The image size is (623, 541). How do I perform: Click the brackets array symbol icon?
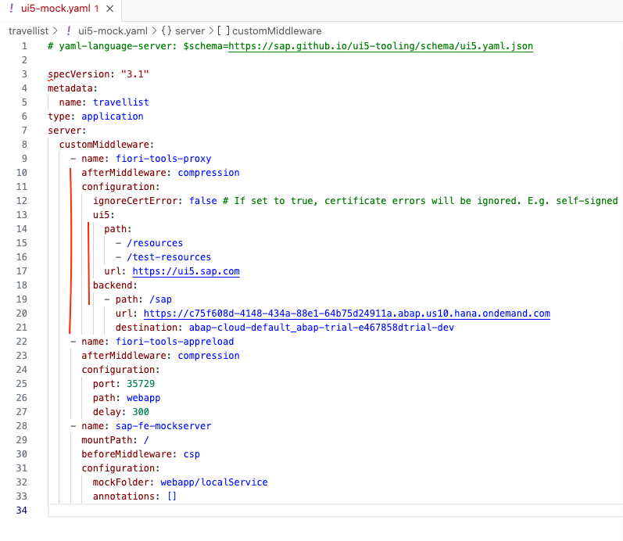tap(224, 31)
